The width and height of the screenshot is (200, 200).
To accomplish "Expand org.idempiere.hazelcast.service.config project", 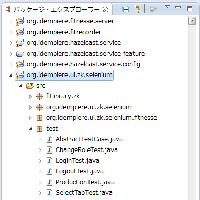I will click(x=11, y=64).
